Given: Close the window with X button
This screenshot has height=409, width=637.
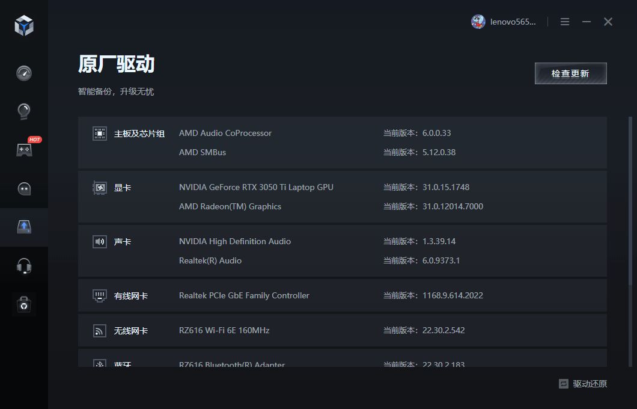Looking at the screenshot, I should point(608,22).
